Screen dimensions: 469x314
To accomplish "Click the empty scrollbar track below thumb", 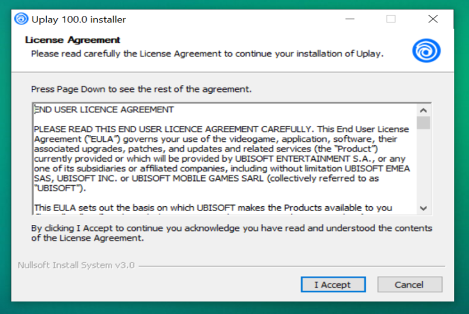I will [x=423, y=166].
